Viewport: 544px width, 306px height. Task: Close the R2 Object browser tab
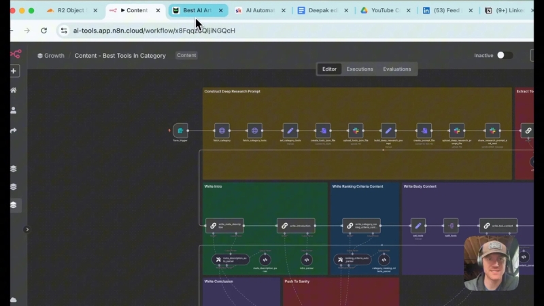pyautogui.click(x=95, y=10)
